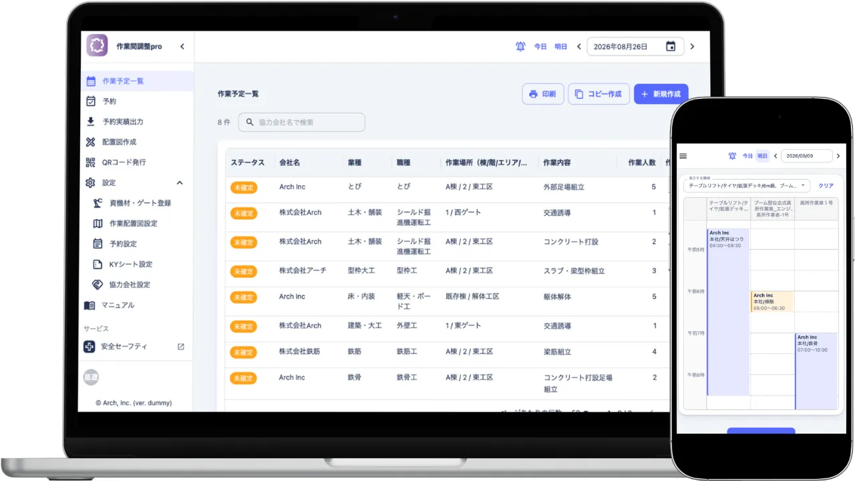The image size is (855, 481).
Task: Click the 作業間調整pro app logo
Action: 97,46
